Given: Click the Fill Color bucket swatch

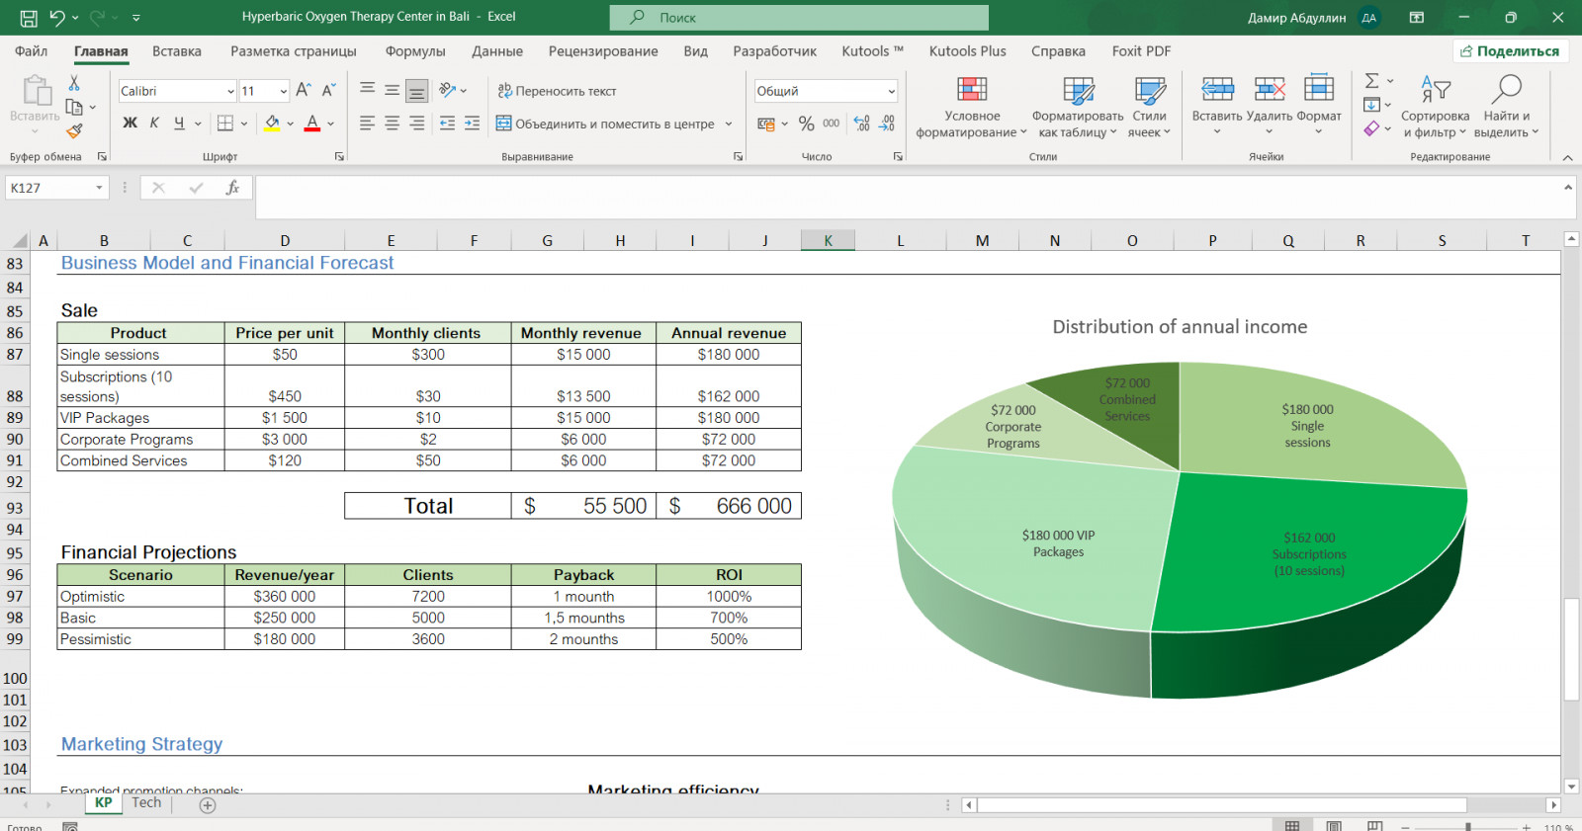Looking at the screenshot, I should pos(272,124).
